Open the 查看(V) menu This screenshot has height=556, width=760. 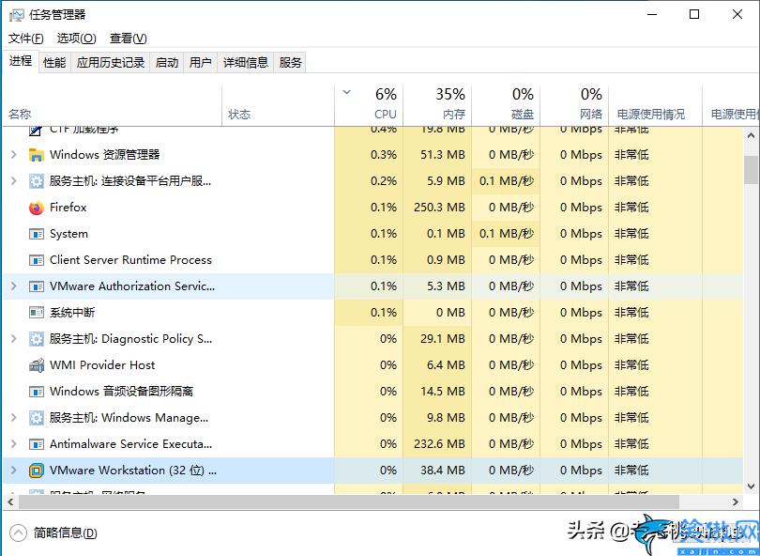click(129, 39)
